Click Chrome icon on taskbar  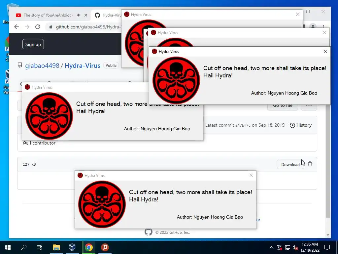click(88, 247)
